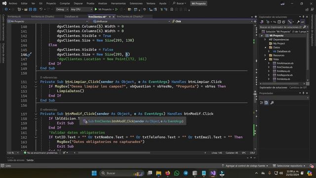Click the navigate backward circle icon
Screen dimensions: 316x178
(6, 9)
